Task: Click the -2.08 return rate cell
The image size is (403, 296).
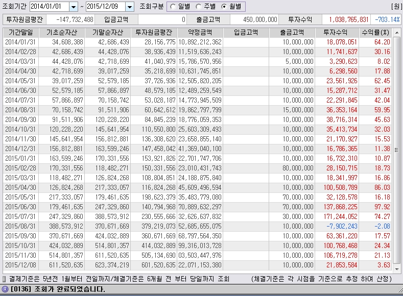Action: pyautogui.click(x=375, y=226)
